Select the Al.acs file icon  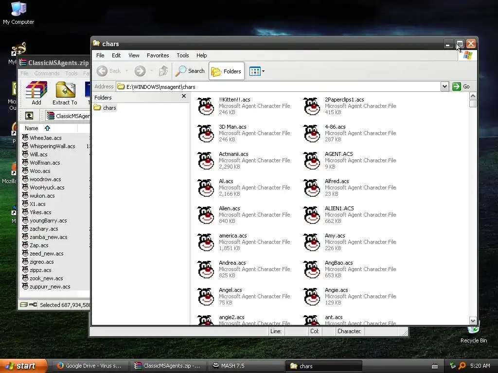[206, 188]
